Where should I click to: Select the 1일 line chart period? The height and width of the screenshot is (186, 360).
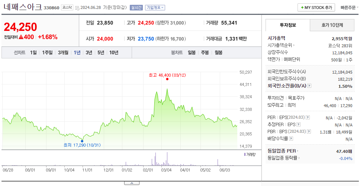[x=33, y=52]
